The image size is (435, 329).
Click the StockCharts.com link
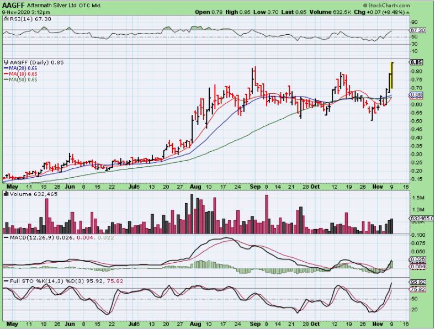pos(389,6)
